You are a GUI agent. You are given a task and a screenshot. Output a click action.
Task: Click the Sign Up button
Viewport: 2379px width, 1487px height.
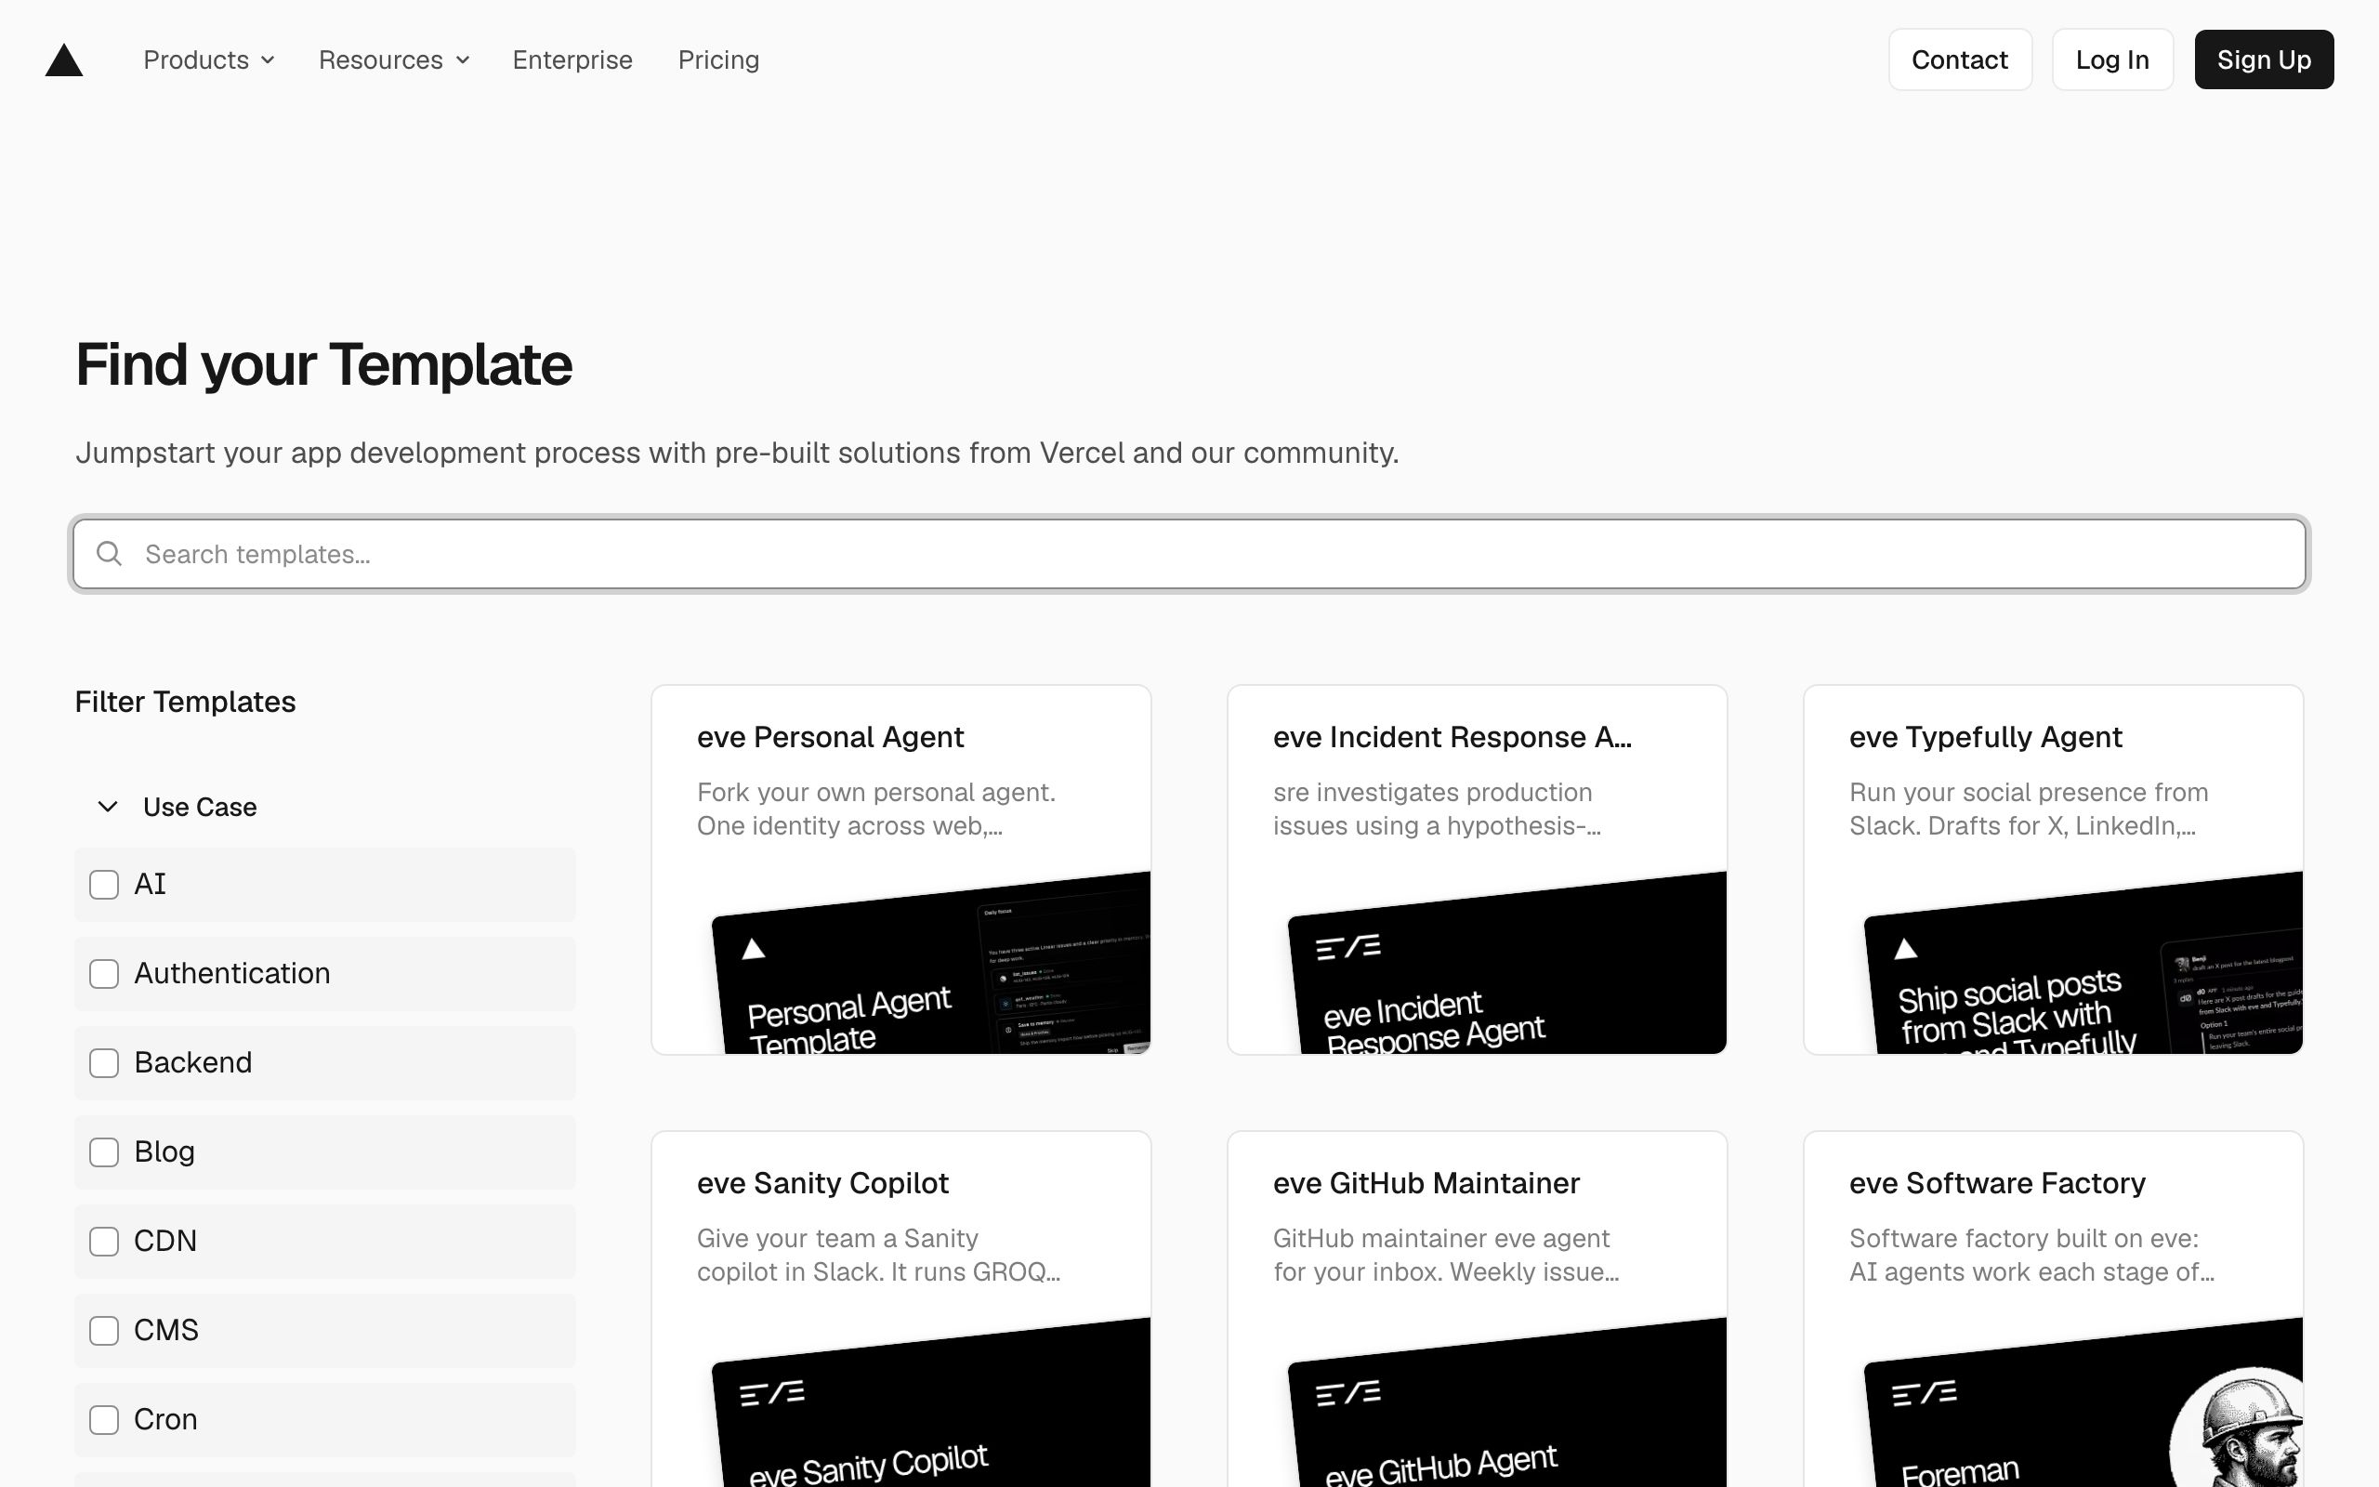coord(2263,60)
